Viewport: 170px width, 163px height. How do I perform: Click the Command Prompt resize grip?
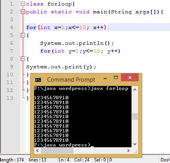[135, 152]
